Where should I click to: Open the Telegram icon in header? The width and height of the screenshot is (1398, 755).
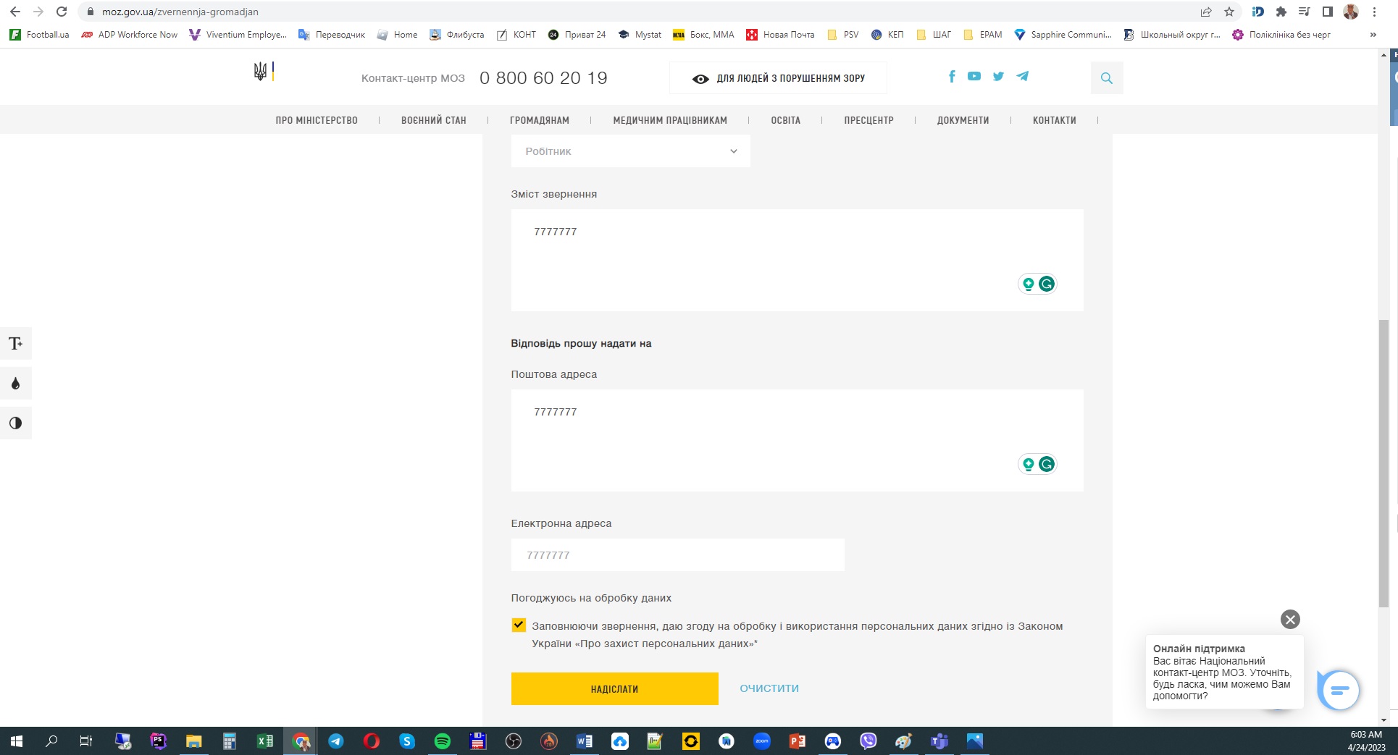pyautogui.click(x=1022, y=77)
